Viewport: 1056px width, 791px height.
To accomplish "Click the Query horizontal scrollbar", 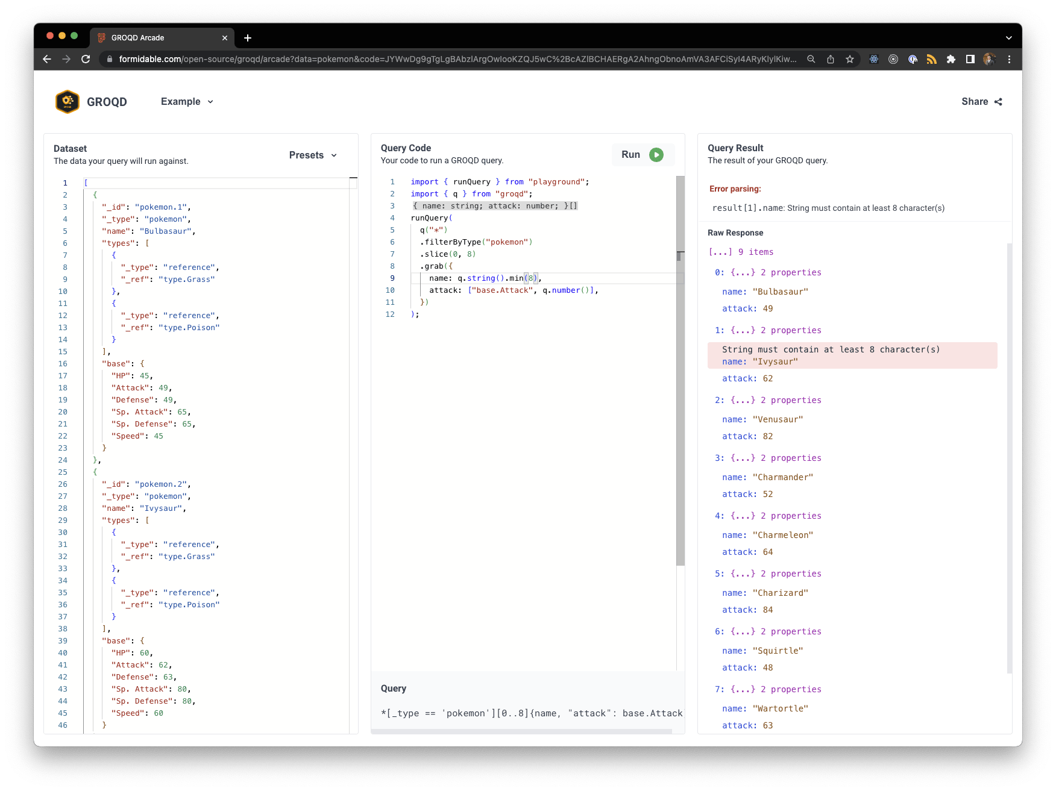I will pos(522,731).
